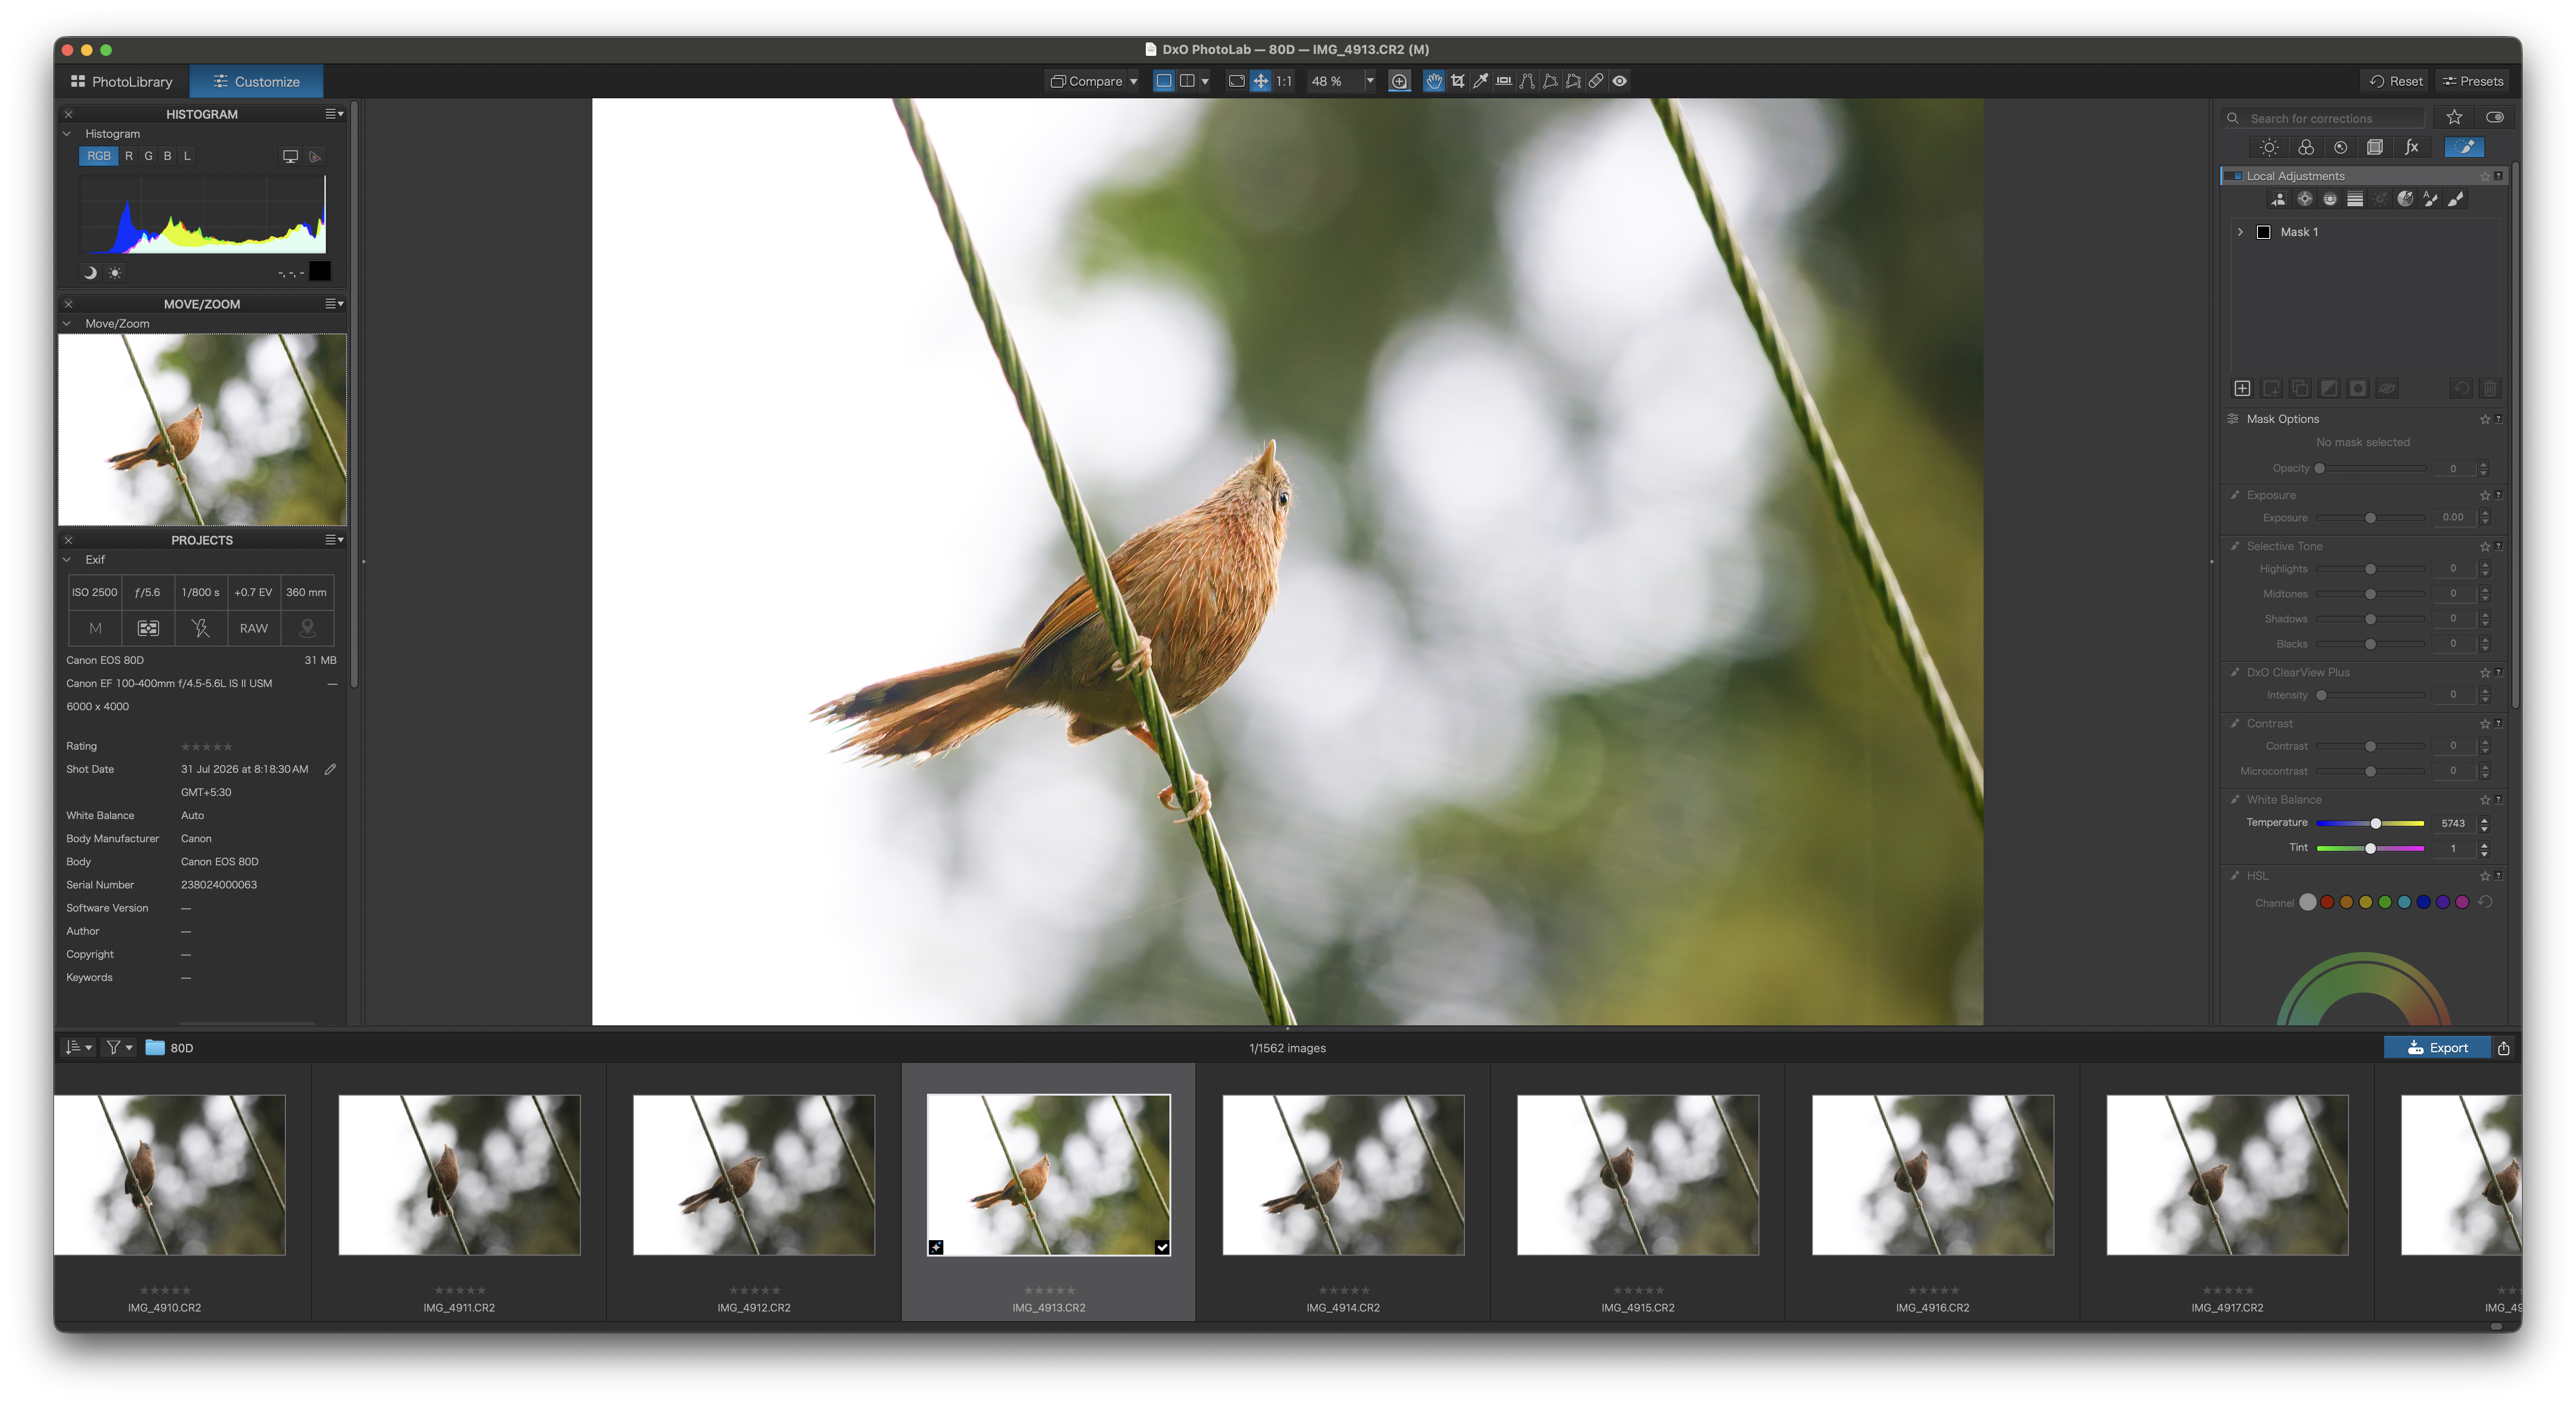
Task: Open the Histogram palette menu
Action: 334,114
